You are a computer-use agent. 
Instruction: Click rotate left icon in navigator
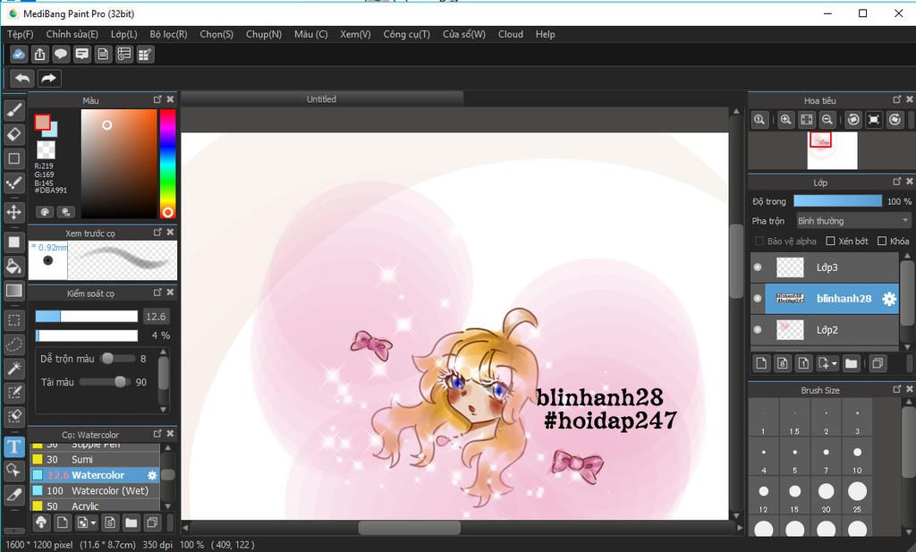(852, 120)
